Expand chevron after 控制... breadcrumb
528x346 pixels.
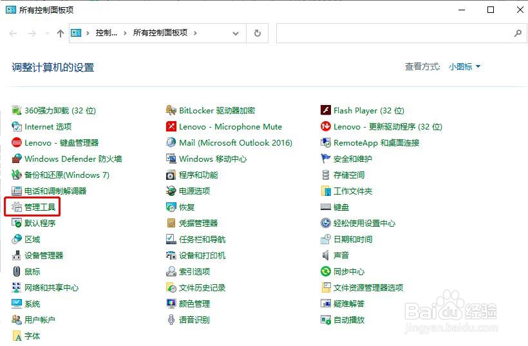[125, 33]
